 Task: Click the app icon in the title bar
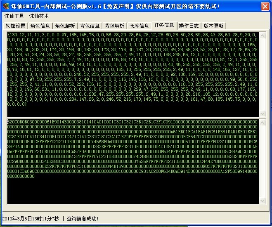pyautogui.click(x=6, y=6)
